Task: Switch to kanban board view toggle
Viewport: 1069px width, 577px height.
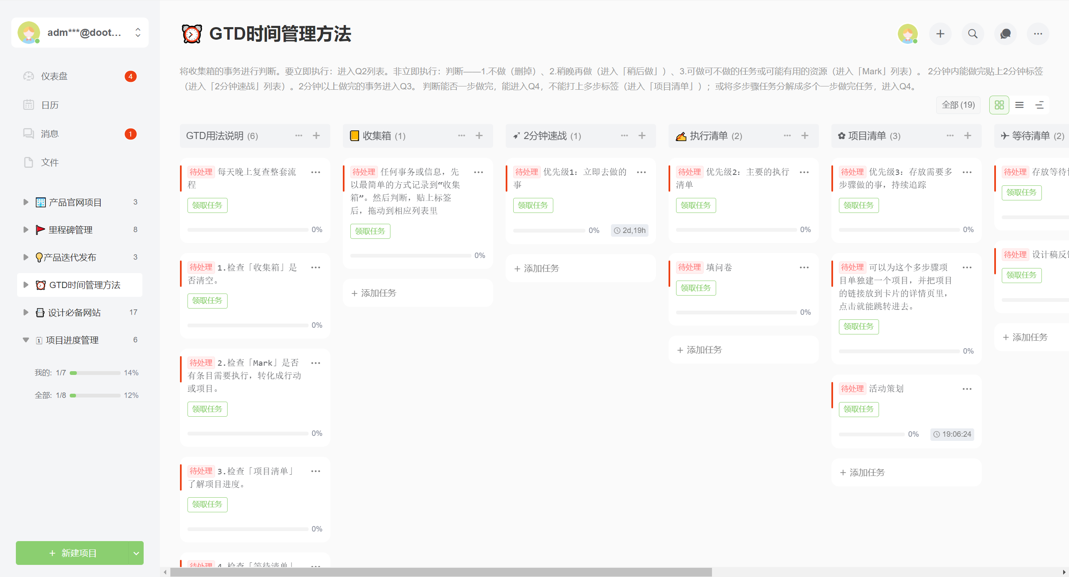Action: [x=999, y=105]
